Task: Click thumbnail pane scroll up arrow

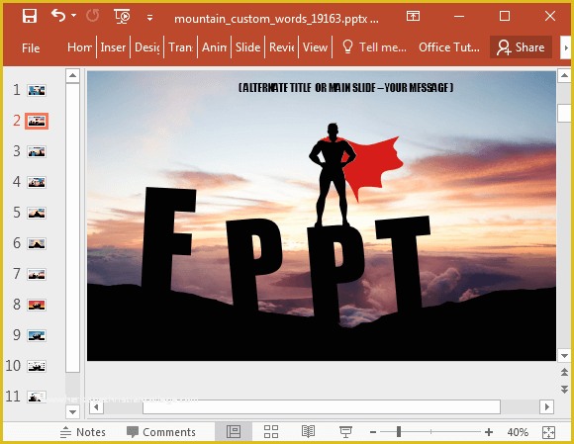Action: (73, 76)
